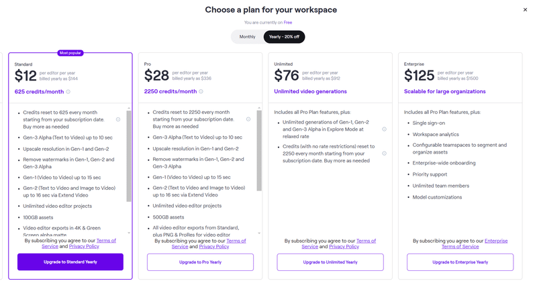Click info icon beside 625 credits/month
The width and height of the screenshot is (537, 283).
[68, 92]
